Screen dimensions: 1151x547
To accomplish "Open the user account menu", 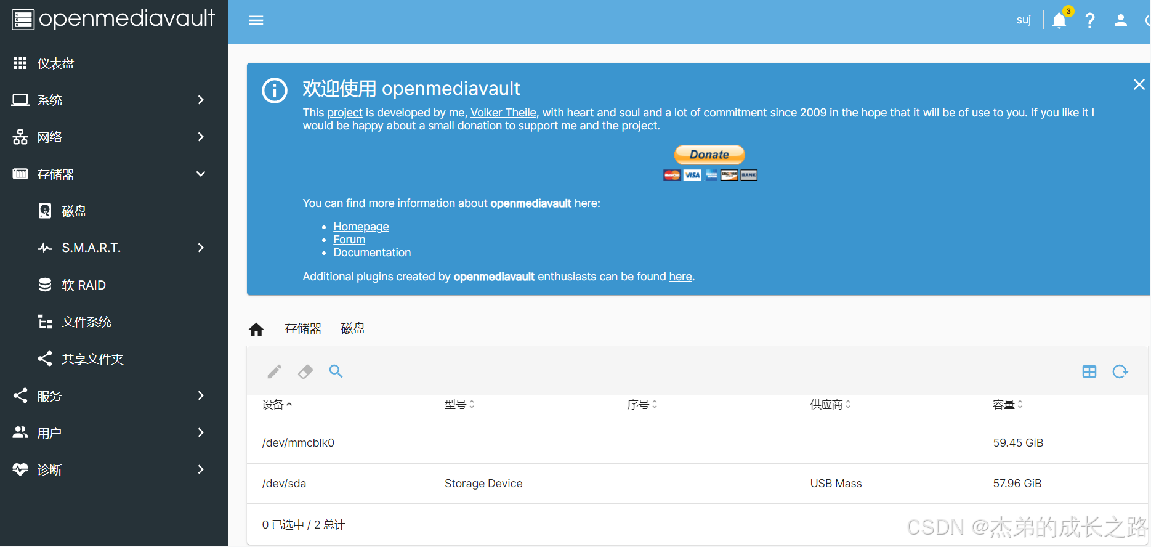I will (1121, 20).
